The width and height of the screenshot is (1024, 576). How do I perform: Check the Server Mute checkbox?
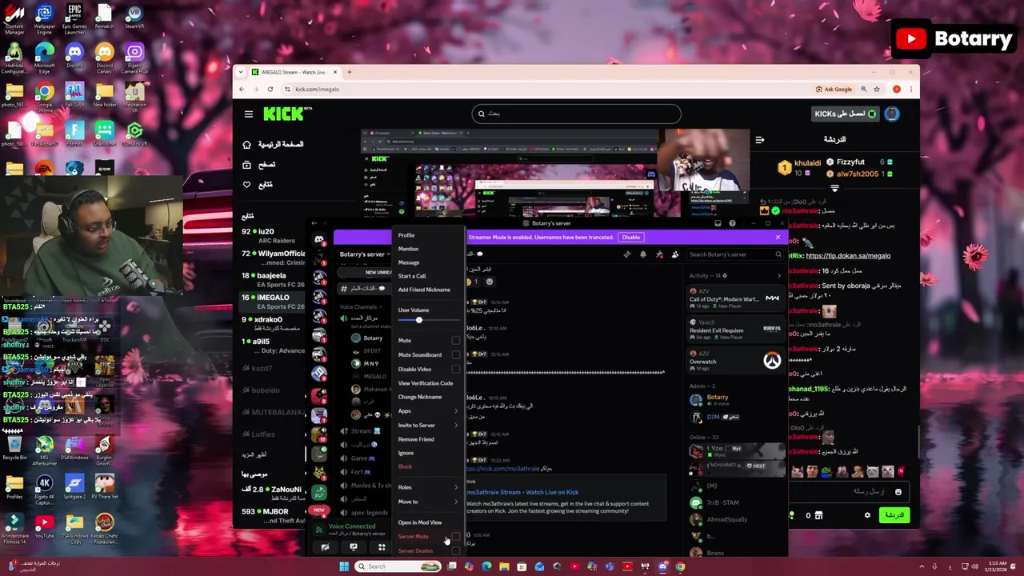pyautogui.click(x=456, y=537)
